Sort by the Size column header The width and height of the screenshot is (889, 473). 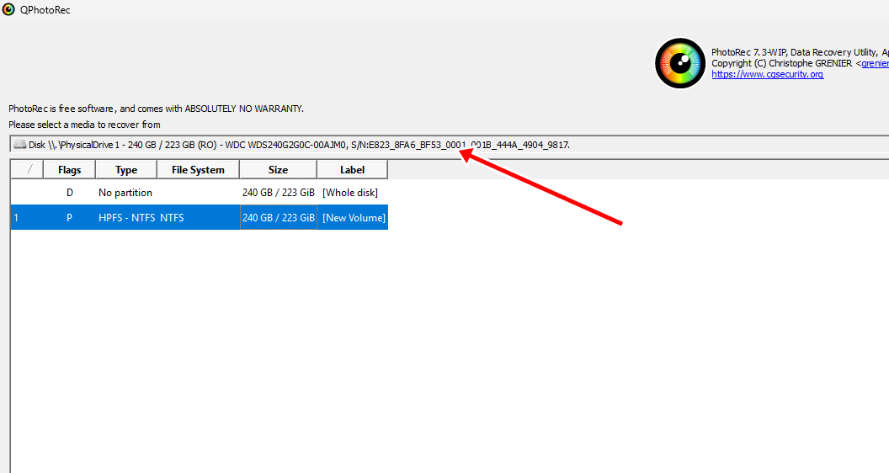pyautogui.click(x=278, y=169)
